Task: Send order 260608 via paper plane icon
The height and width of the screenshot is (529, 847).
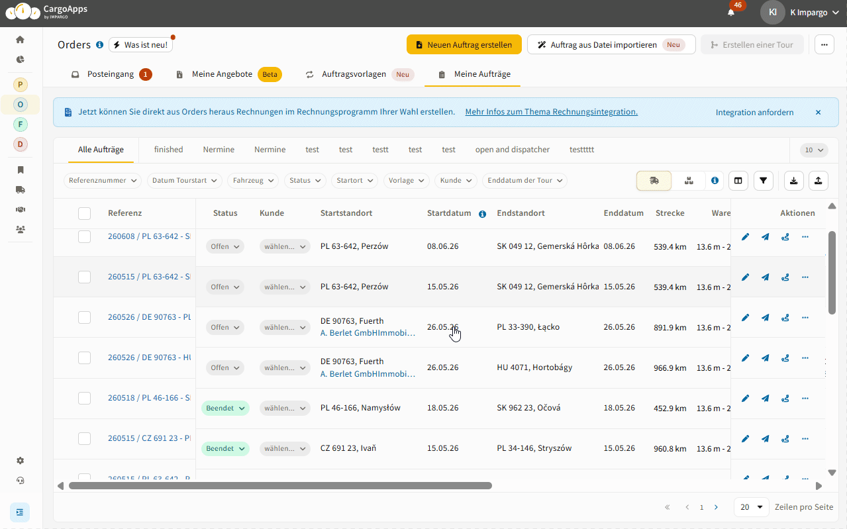Action: coord(766,237)
